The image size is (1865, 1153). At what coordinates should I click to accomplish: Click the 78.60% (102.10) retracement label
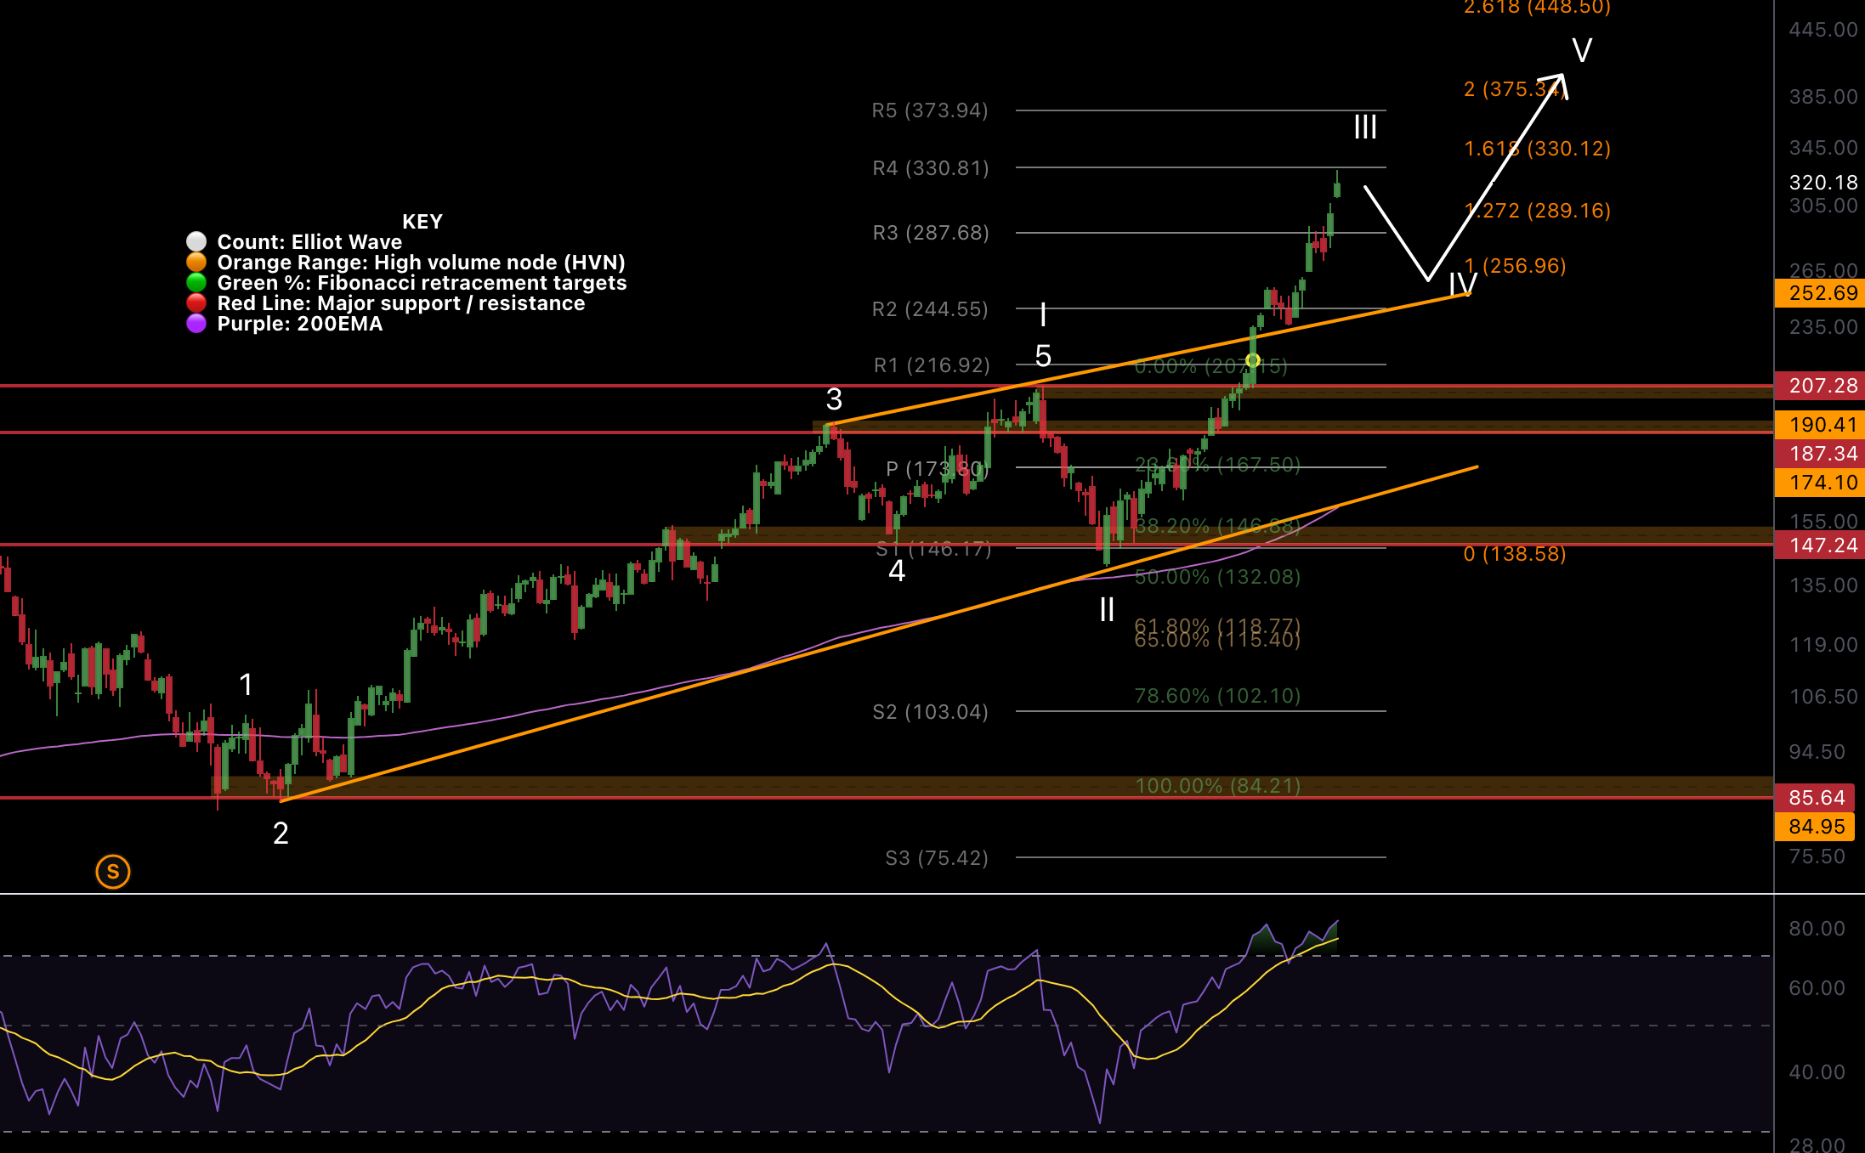(x=1217, y=696)
